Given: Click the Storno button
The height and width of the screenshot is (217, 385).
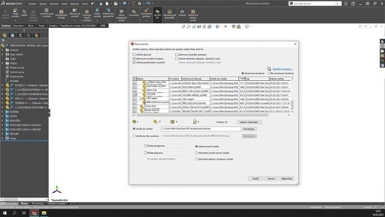Looking at the screenshot, I should click(x=271, y=178).
